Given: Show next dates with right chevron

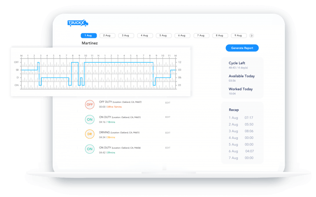Looking at the screenshot, I should [252, 36].
